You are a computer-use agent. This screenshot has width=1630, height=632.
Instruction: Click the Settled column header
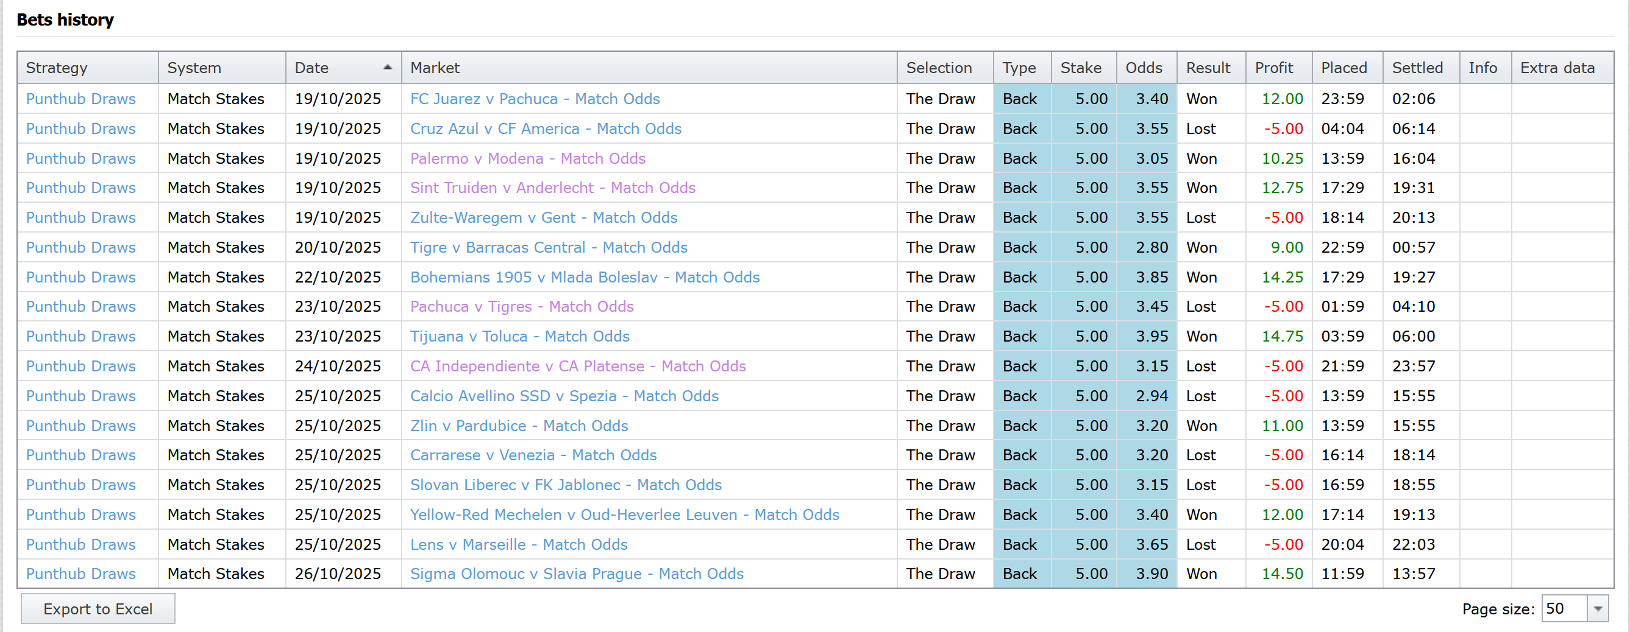(x=1417, y=68)
